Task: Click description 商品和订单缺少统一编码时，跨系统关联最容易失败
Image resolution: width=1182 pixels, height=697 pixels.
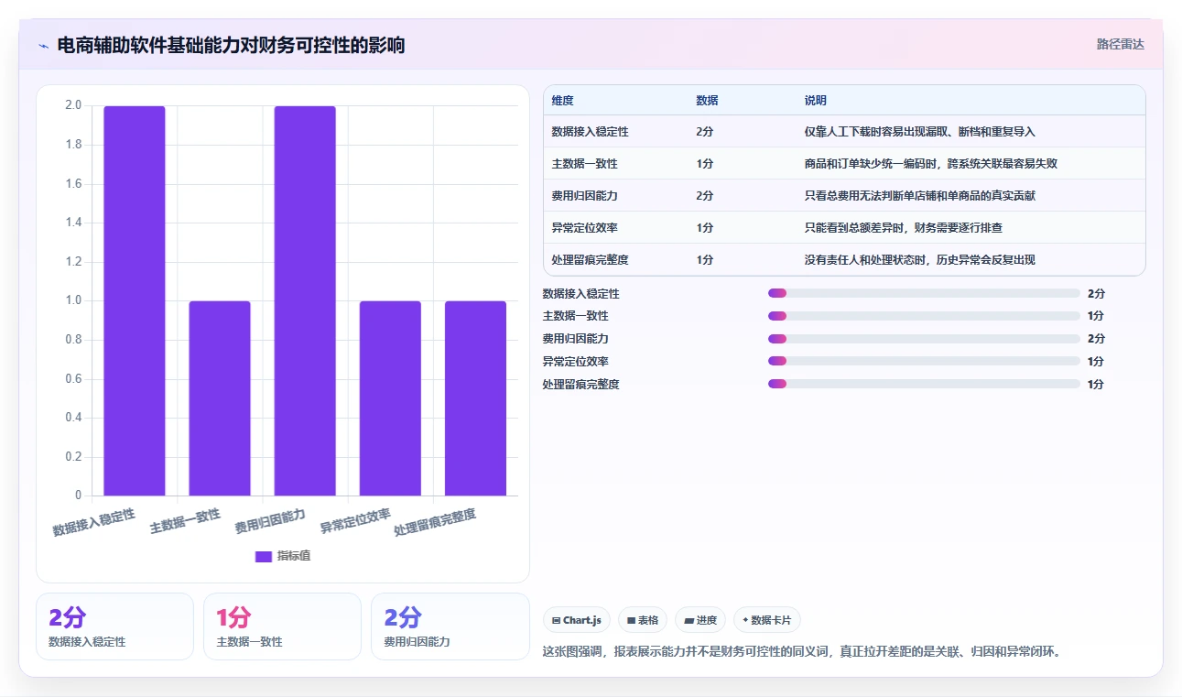Action: [x=931, y=164]
